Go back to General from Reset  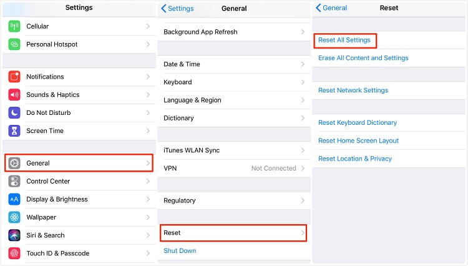pos(331,8)
